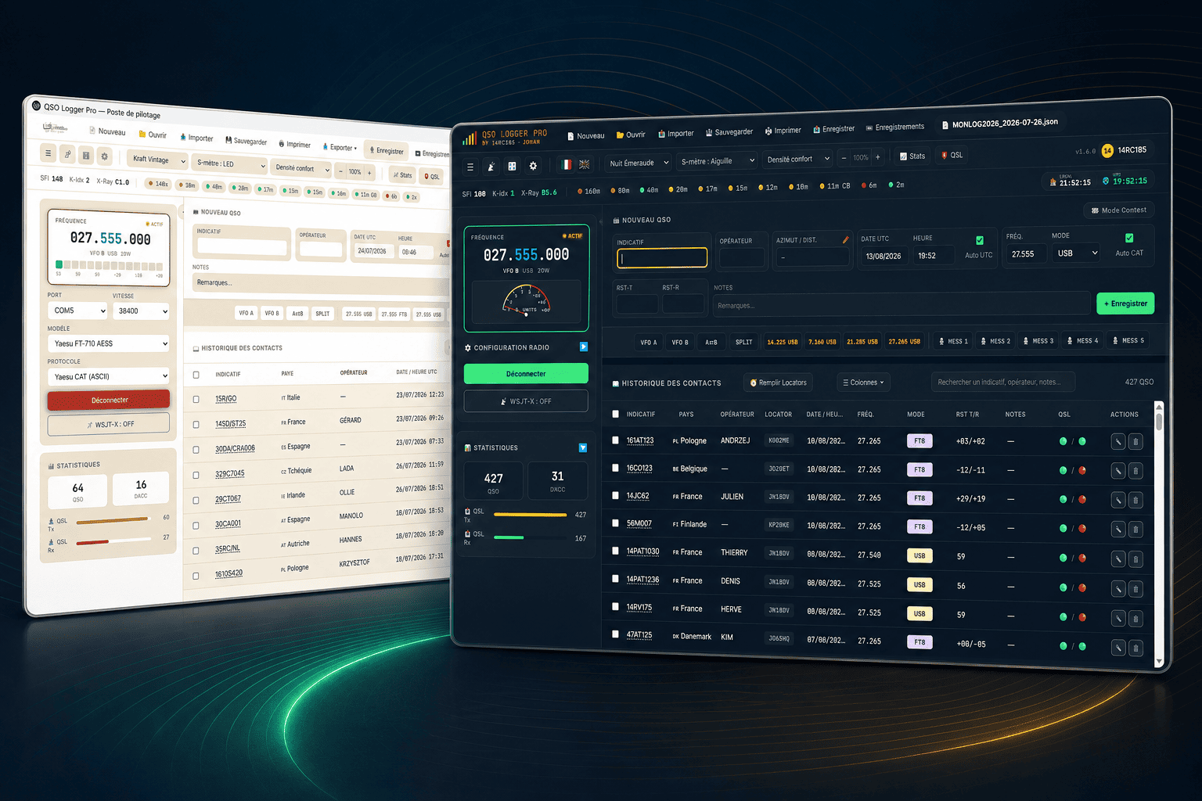Screen dimensions: 1202x801
Task: Click green Déconnecter button in dark window
Action: pyautogui.click(x=526, y=373)
